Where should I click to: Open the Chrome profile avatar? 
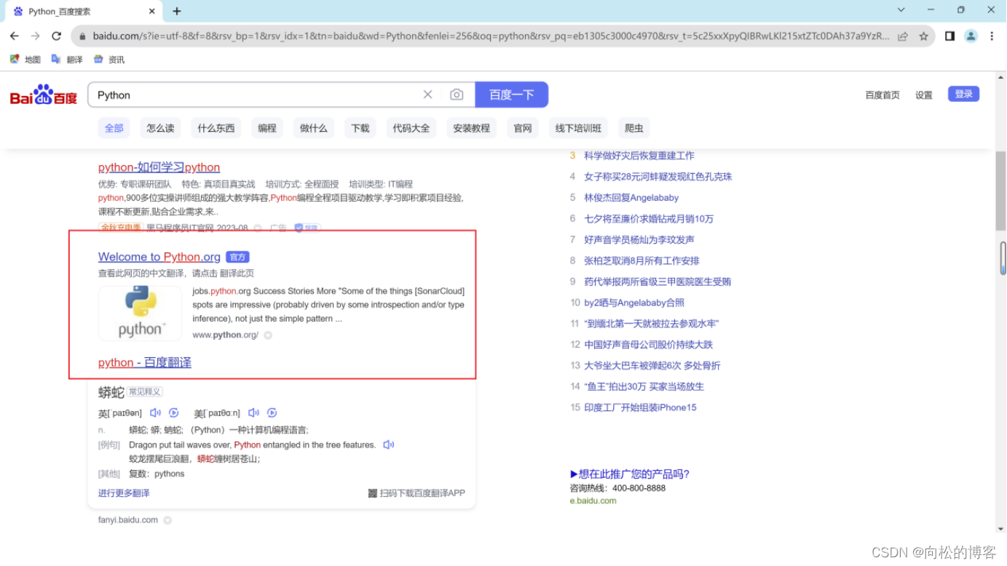[x=971, y=36]
